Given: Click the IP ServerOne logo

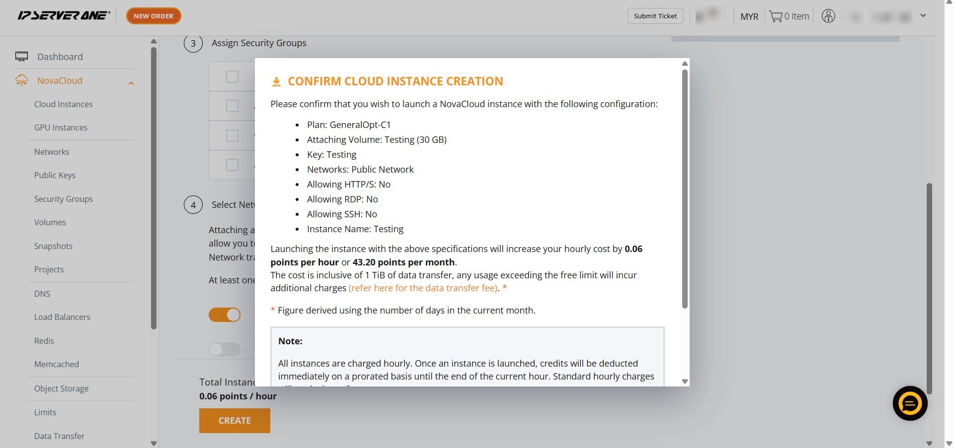Looking at the screenshot, I should tap(64, 16).
